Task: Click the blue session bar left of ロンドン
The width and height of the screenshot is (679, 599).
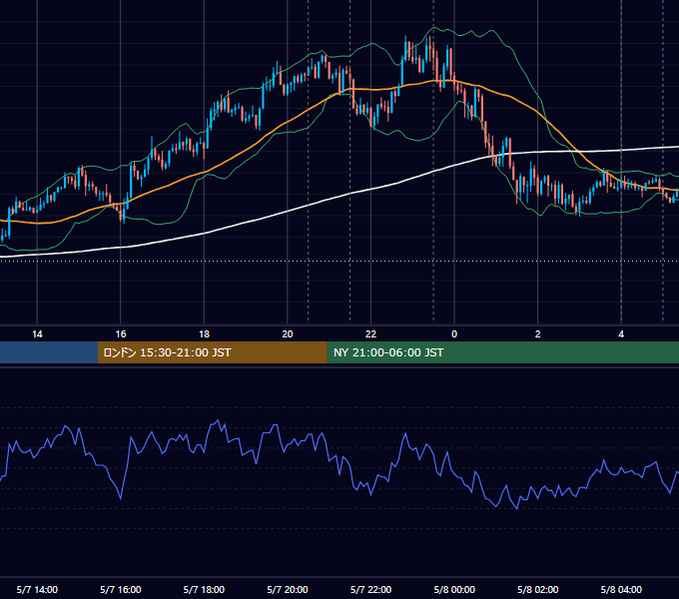Action: 49,352
